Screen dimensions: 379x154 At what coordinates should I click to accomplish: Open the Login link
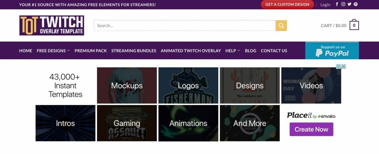[325, 4]
